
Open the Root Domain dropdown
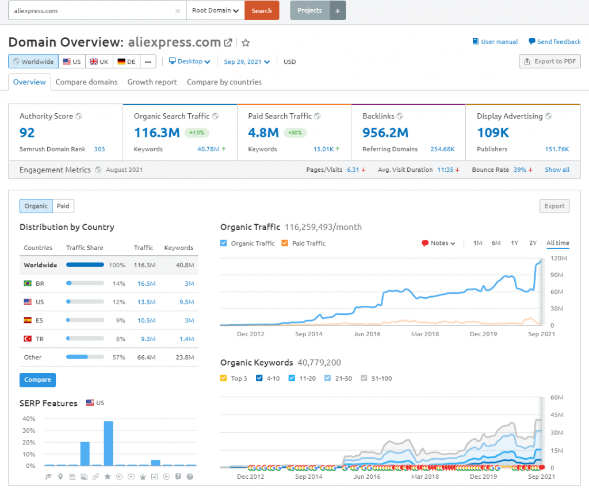click(215, 10)
